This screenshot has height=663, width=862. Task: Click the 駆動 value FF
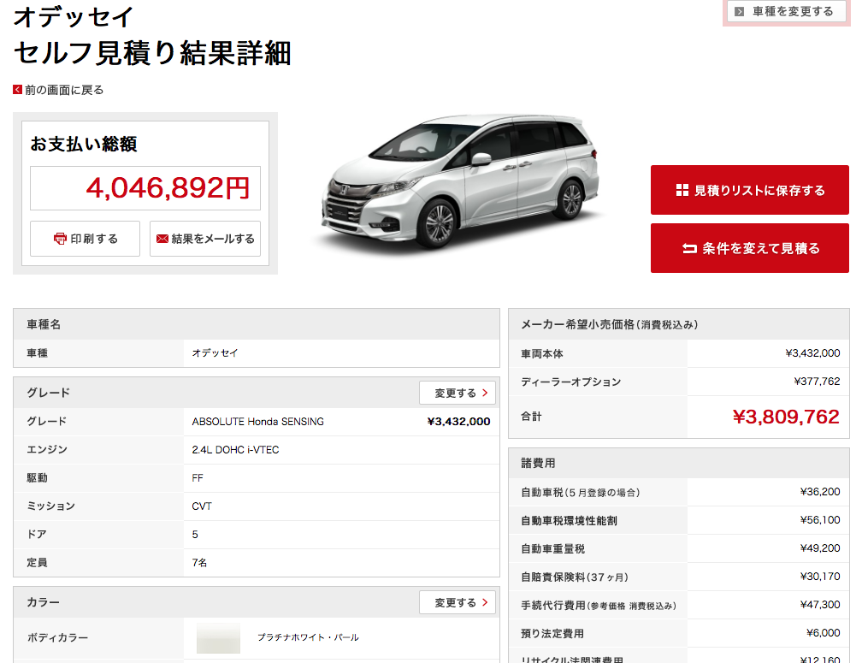[x=198, y=478]
